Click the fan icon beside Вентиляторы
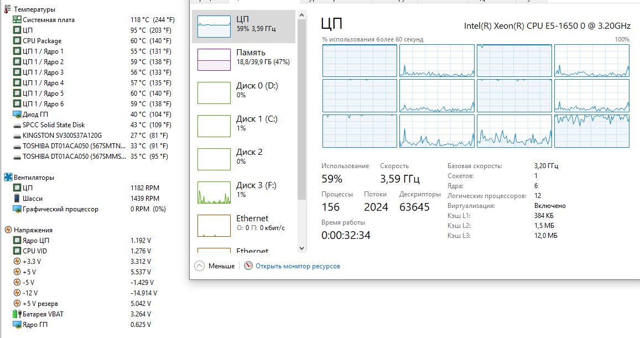 (x=8, y=178)
